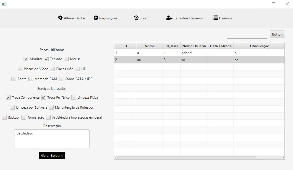293x170 pixels.
Task: Click the button labeled Button
Action: pyautogui.click(x=277, y=34)
